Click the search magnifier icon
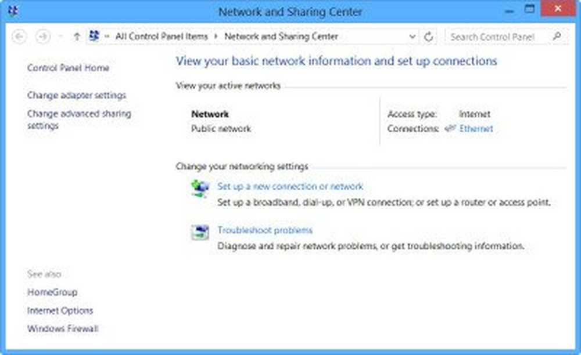This screenshot has width=581, height=355. click(x=557, y=37)
